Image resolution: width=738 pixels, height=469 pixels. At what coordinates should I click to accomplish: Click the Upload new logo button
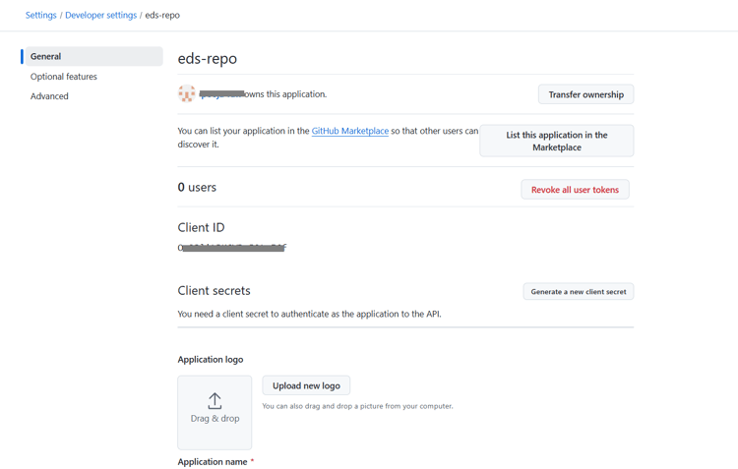click(306, 385)
